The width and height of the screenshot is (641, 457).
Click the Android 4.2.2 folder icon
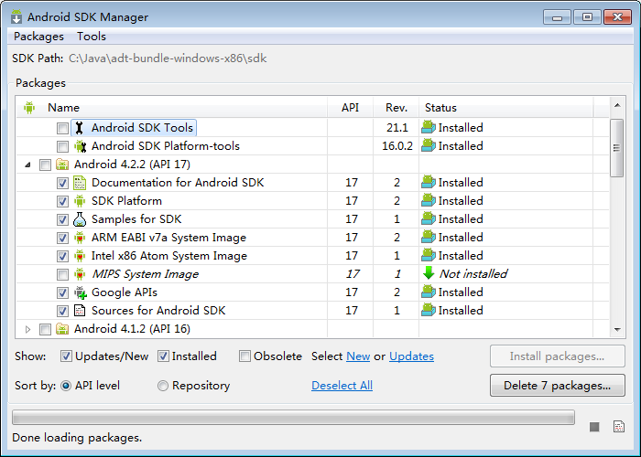62,165
